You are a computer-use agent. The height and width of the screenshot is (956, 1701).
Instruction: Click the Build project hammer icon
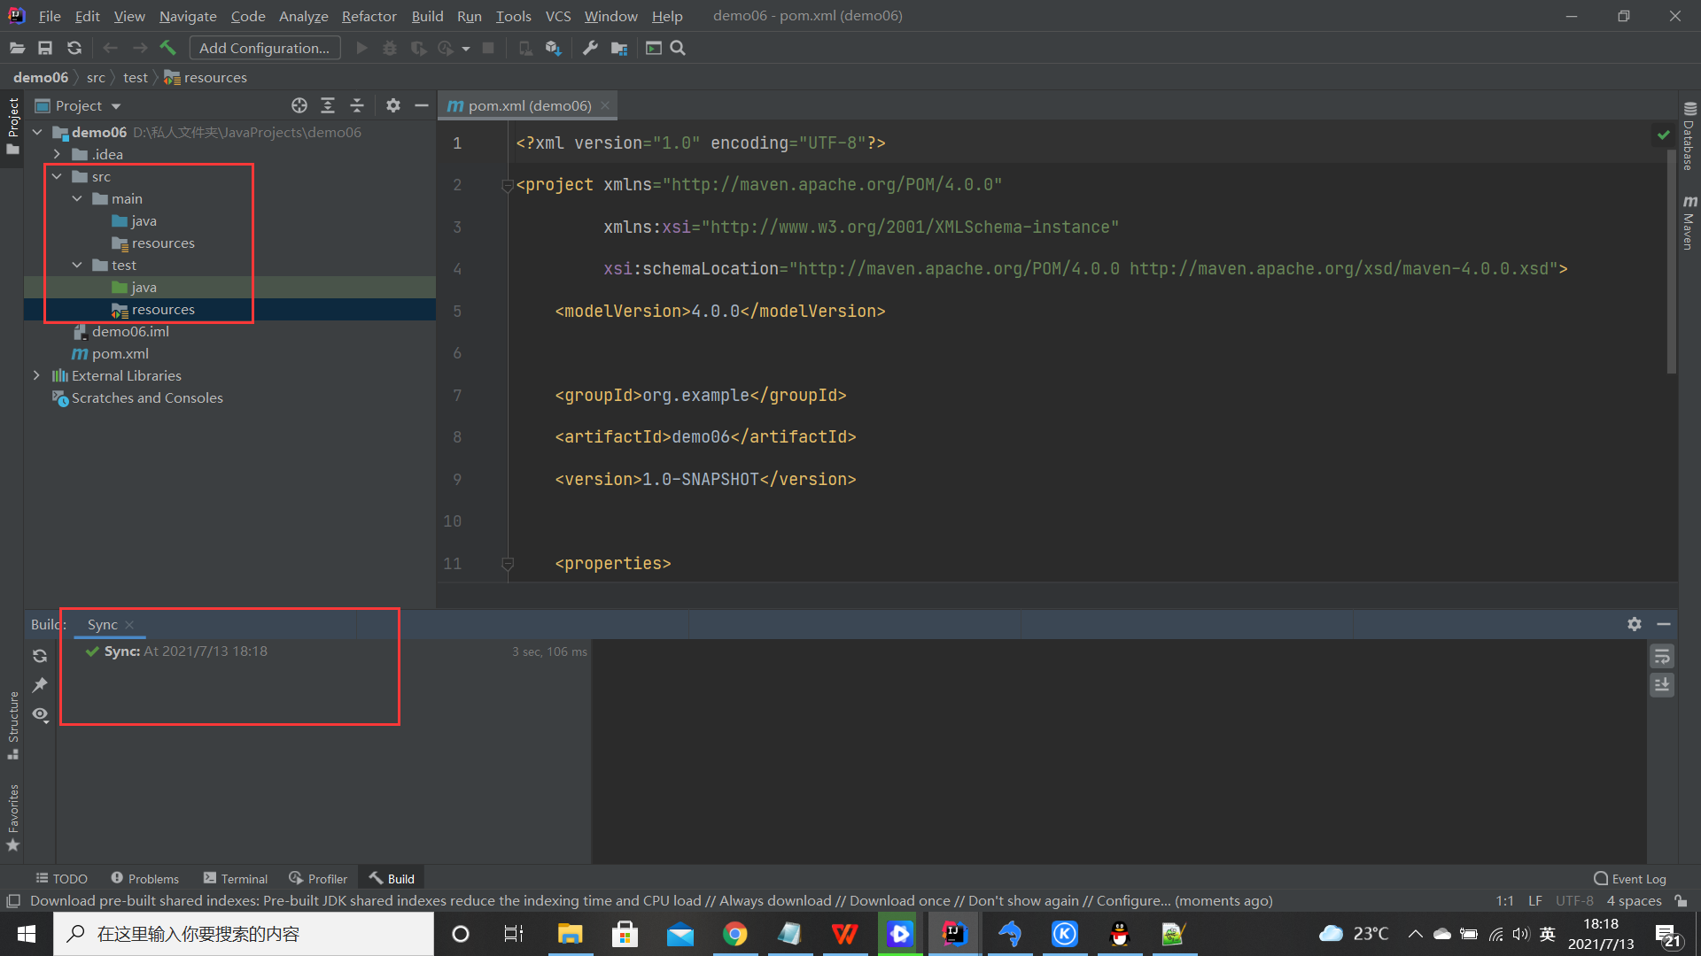(x=167, y=48)
